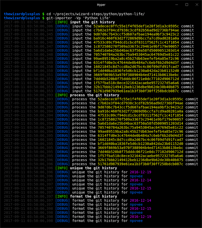Screen dimensions: 202x228
Task: Click hash 52adecec0ffc in the input section
Action: [x=136, y=26]
